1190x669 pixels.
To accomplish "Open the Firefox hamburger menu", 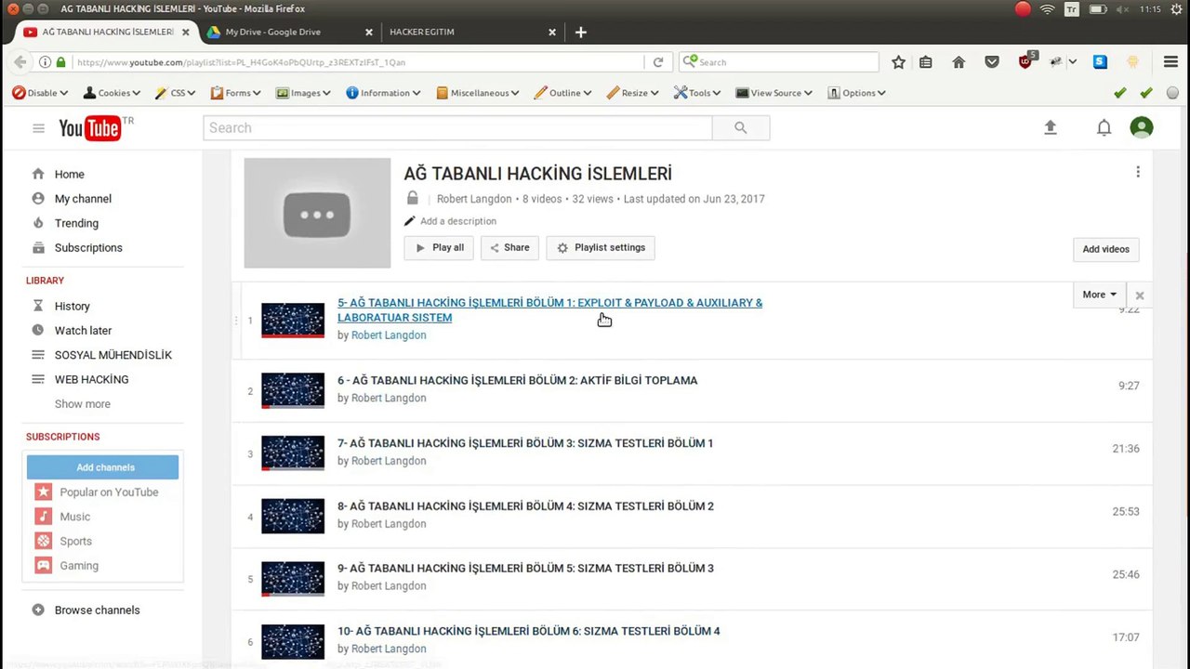I will [x=1170, y=62].
